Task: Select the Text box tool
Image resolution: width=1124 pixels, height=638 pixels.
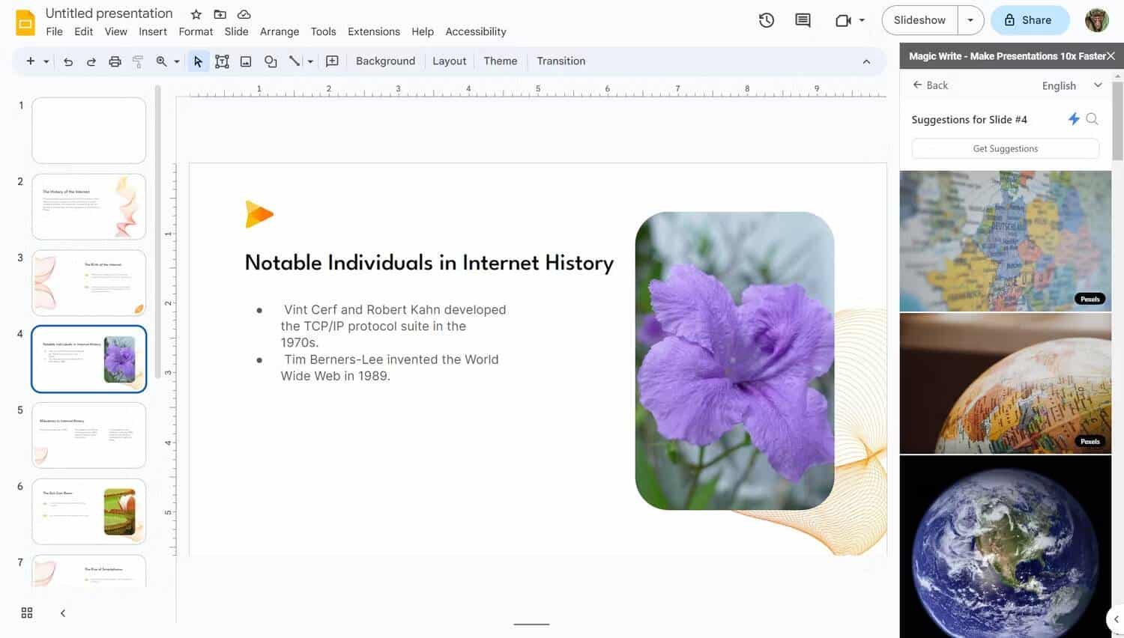Action: (222, 61)
